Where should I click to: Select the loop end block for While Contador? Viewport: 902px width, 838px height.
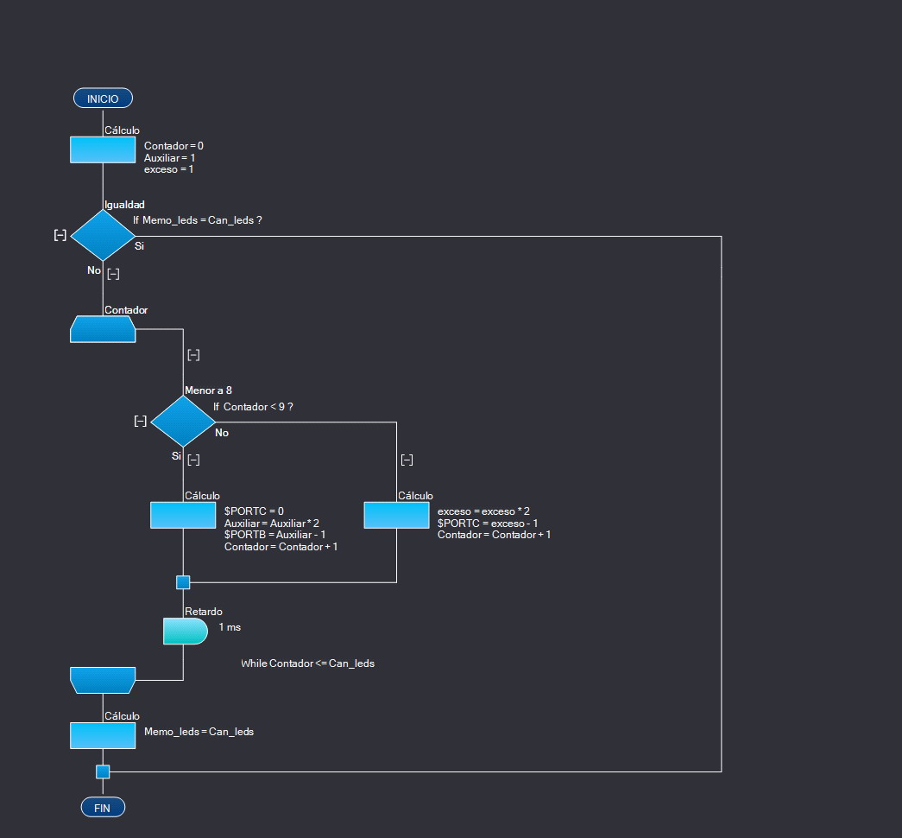[103, 680]
